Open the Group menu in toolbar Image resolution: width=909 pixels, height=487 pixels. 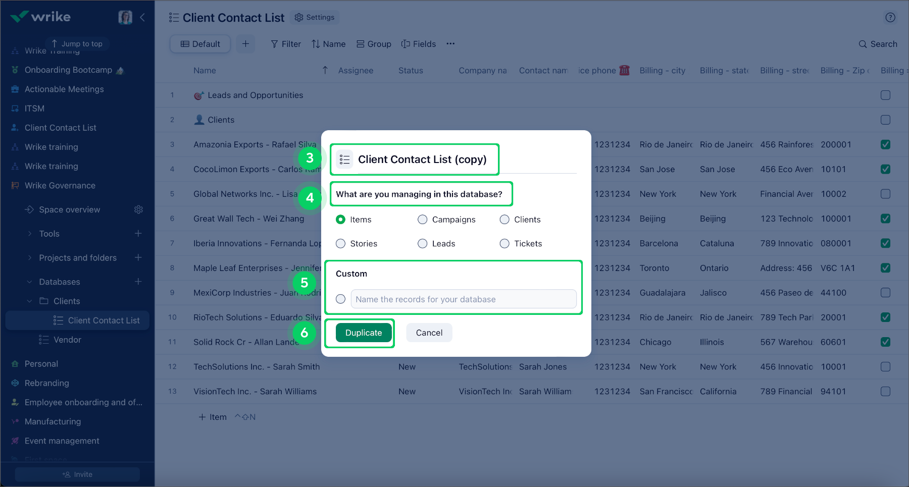click(x=374, y=44)
